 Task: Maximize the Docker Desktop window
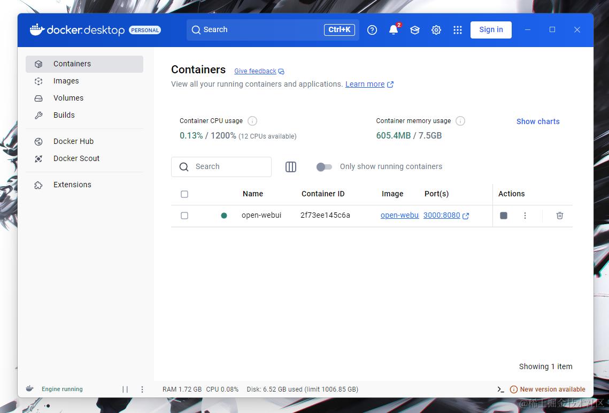click(x=552, y=30)
